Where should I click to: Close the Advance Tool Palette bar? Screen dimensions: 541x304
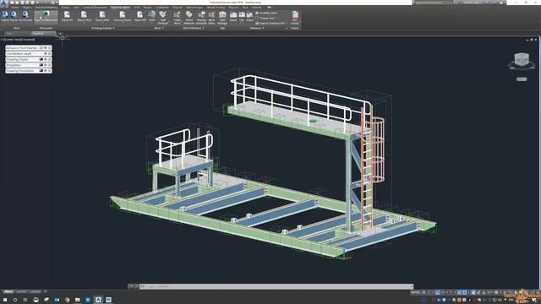coord(50,48)
